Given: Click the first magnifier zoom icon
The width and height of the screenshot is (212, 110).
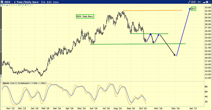Looking at the screenshot, I should click(12, 5).
